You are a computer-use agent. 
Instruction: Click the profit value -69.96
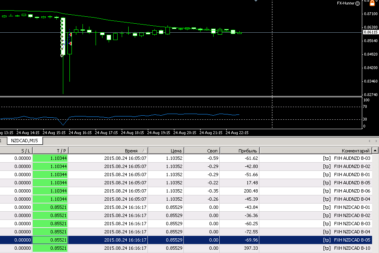tap(251, 240)
